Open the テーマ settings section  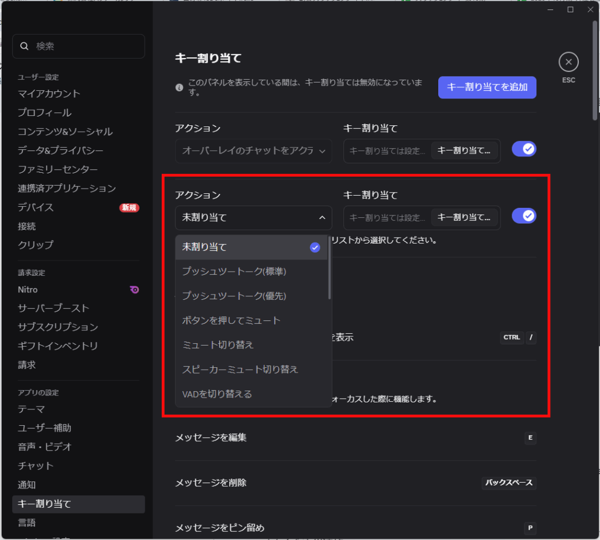pos(31,409)
